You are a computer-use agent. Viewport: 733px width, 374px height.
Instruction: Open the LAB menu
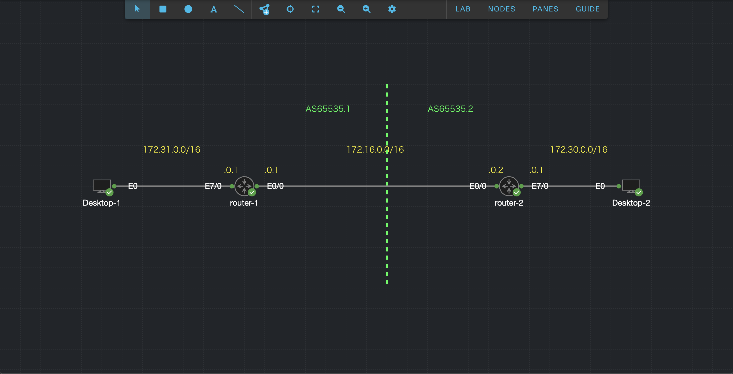pos(463,9)
